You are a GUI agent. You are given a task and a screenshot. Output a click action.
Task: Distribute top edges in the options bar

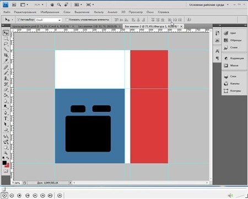click(x=153, y=20)
